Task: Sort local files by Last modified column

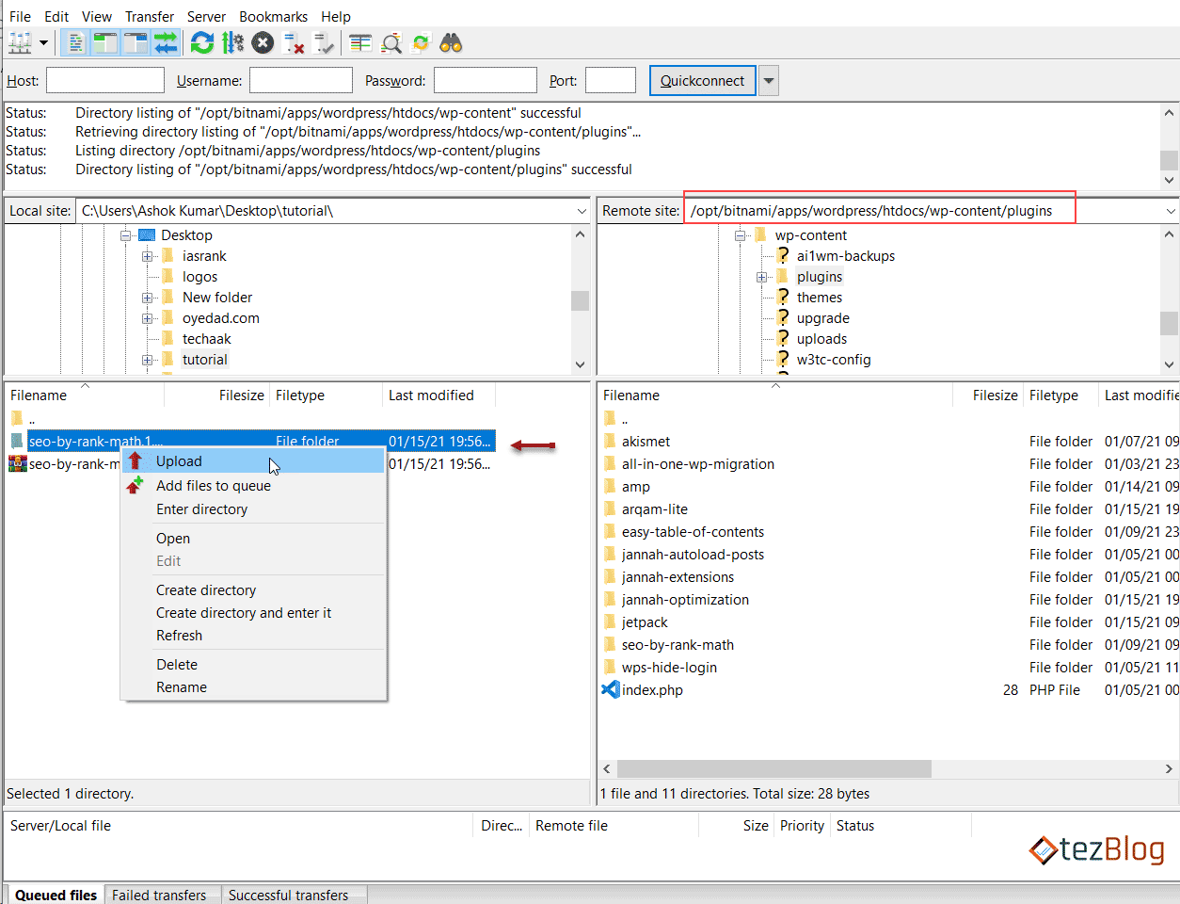Action: 439,395
